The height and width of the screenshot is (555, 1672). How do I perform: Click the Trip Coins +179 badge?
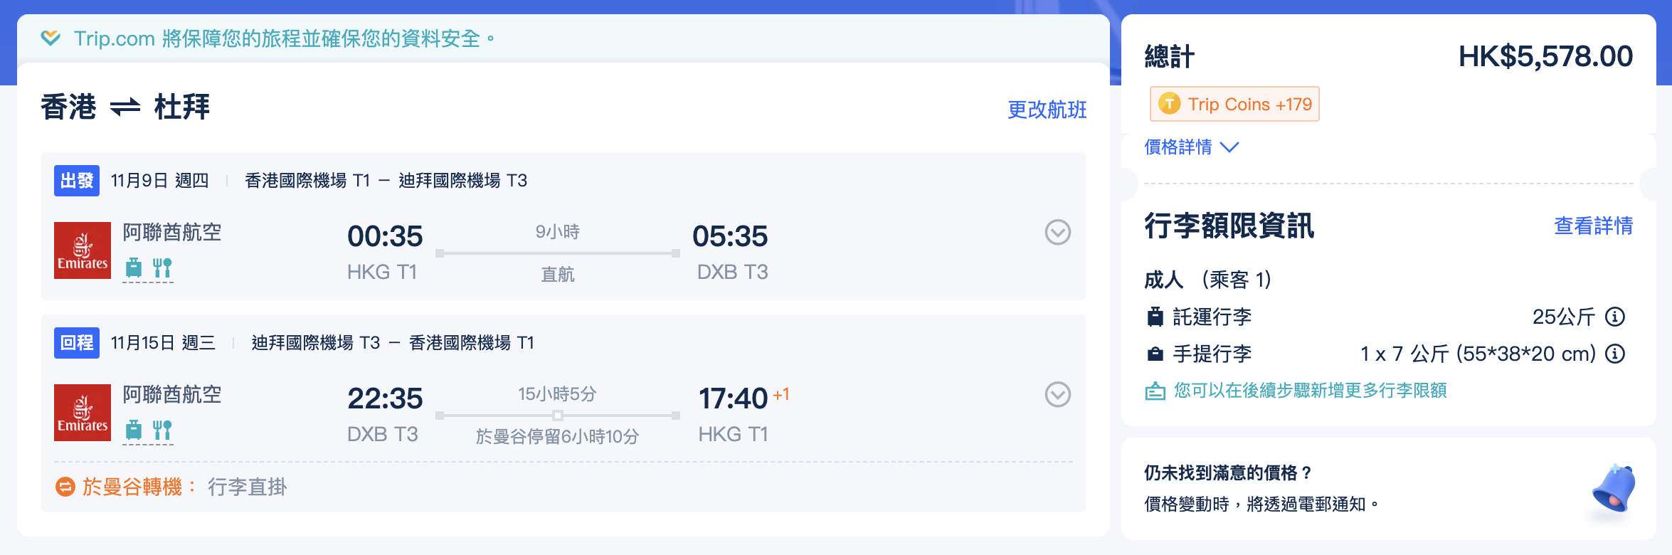click(x=1234, y=105)
